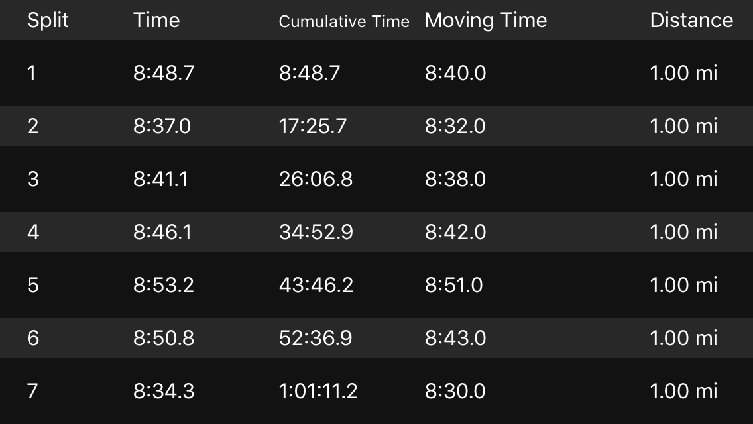Select cumulative time 26:06.8

click(x=316, y=179)
